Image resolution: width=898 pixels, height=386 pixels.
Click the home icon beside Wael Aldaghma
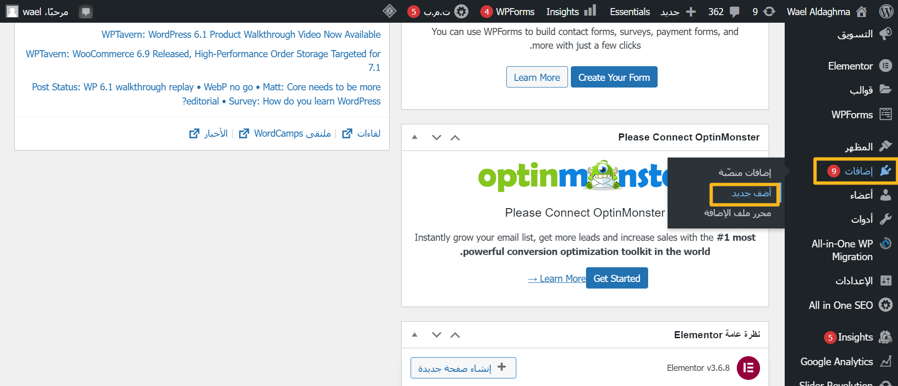pyautogui.click(x=861, y=12)
